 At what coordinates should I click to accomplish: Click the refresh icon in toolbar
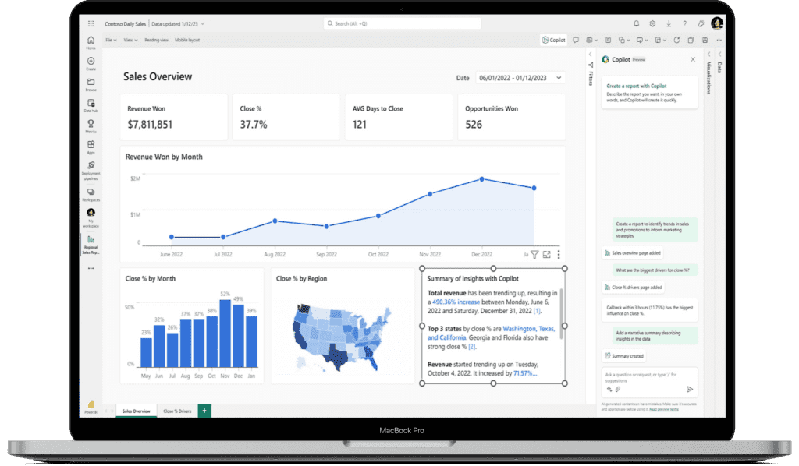click(676, 40)
